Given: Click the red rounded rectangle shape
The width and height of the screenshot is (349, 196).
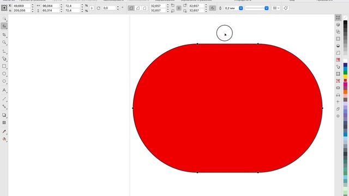Looking at the screenshot, I should pyautogui.click(x=228, y=108).
